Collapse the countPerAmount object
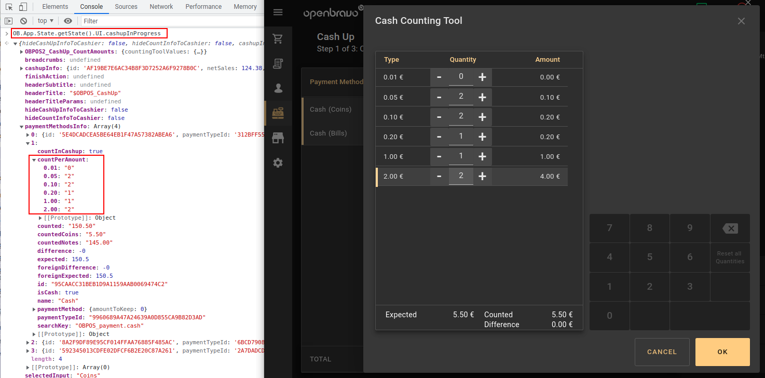 [x=34, y=159]
